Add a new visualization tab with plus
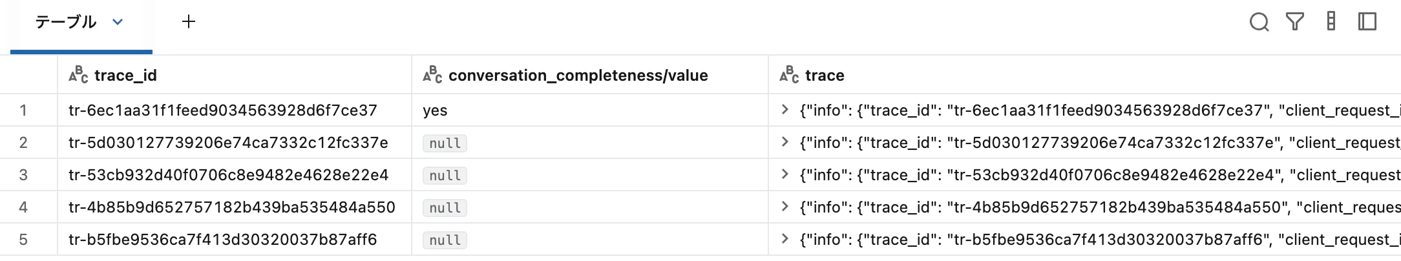Screen dimensions: 1401x261 coord(189,22)
